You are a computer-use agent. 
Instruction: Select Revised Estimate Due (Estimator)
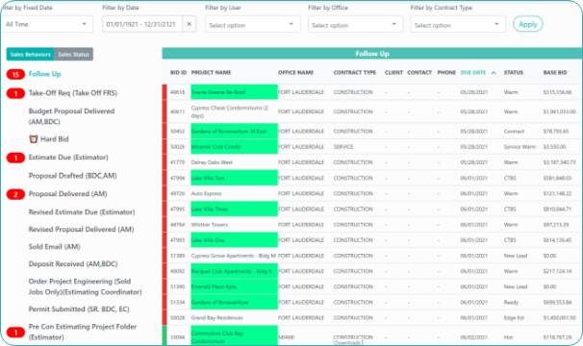(82, 212)
